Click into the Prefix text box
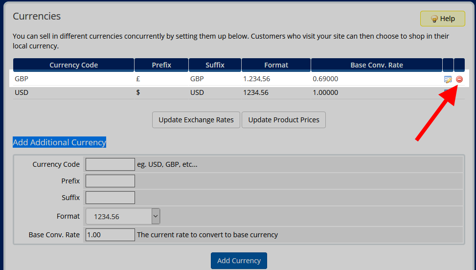Viewport: 476px width, 270px height. tap(110, 181)
